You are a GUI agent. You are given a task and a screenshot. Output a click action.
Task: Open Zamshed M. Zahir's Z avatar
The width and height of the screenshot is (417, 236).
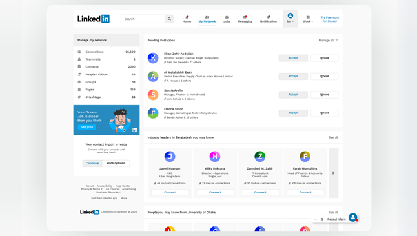pyautogui.click(x=260, y=156)
